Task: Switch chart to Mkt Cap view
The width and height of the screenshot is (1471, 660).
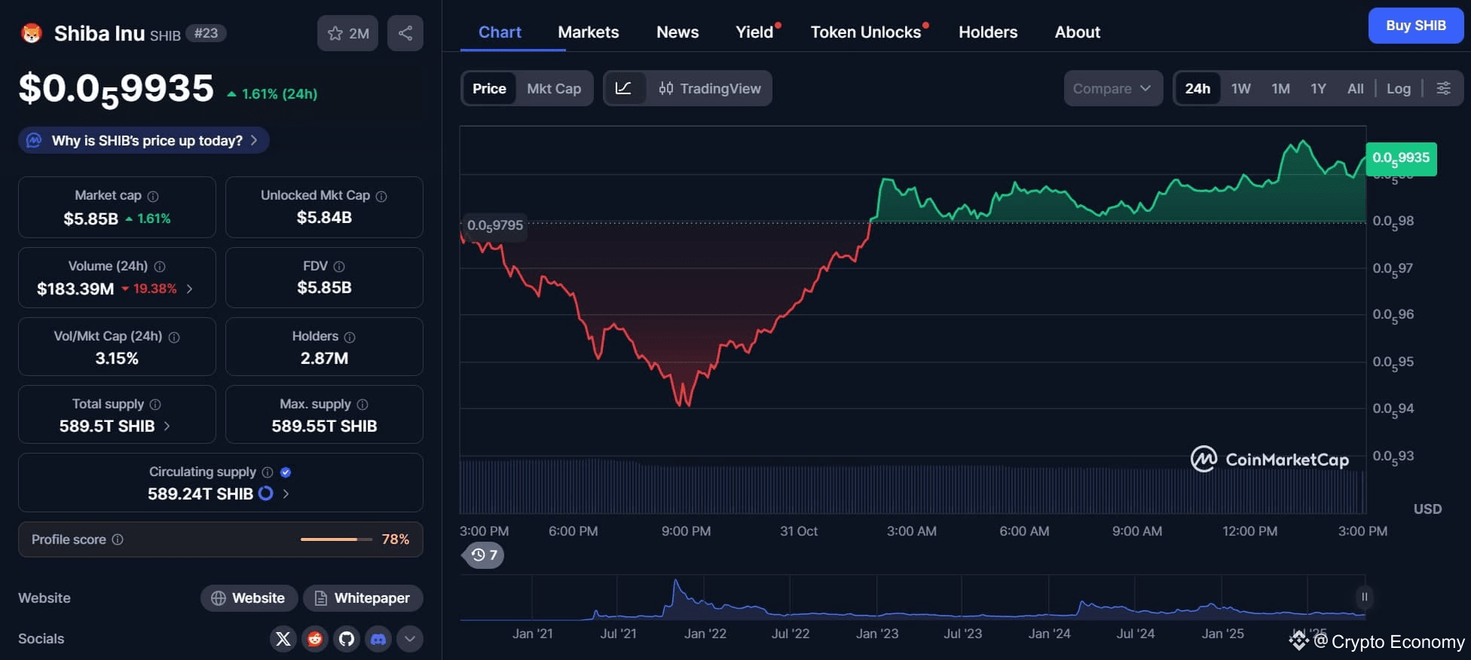Action: click(x=554, y=88)
